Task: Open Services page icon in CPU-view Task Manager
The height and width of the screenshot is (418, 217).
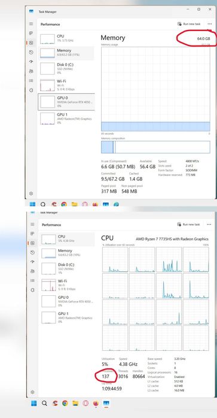Action: 32,290
